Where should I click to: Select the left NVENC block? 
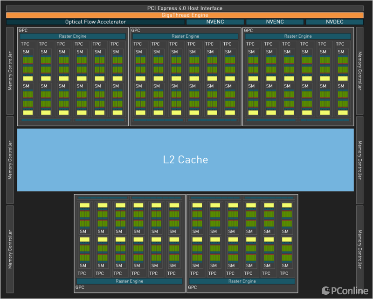point(215,22)
